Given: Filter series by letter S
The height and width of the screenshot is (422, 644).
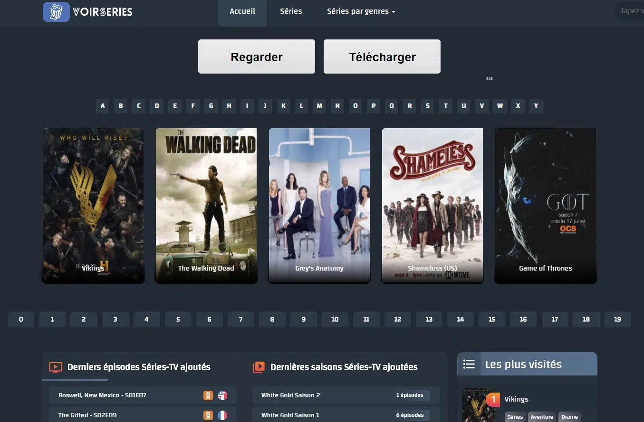Looking at the screenshot, I should point(428,106).
